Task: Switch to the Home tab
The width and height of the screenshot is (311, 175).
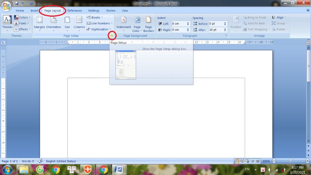Action: click(x=20, y=11)
